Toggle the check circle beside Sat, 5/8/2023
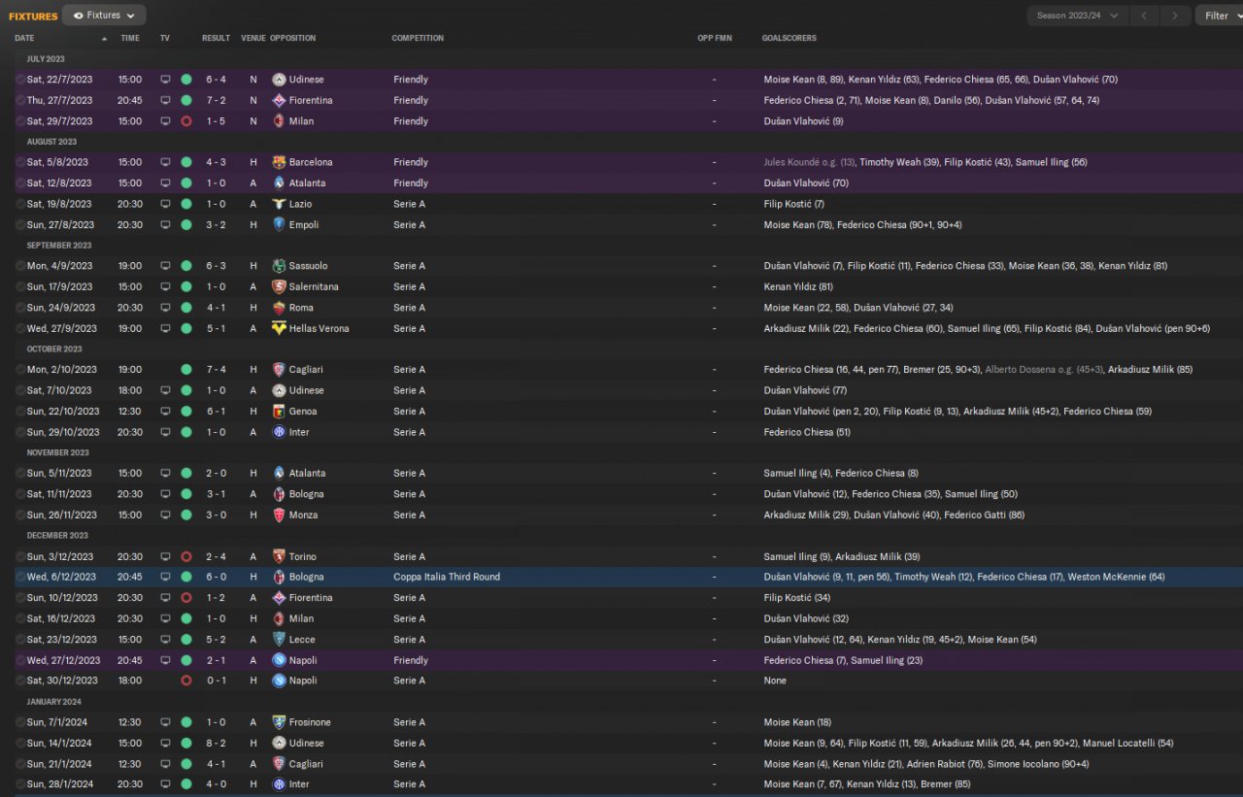 [20, 162]
